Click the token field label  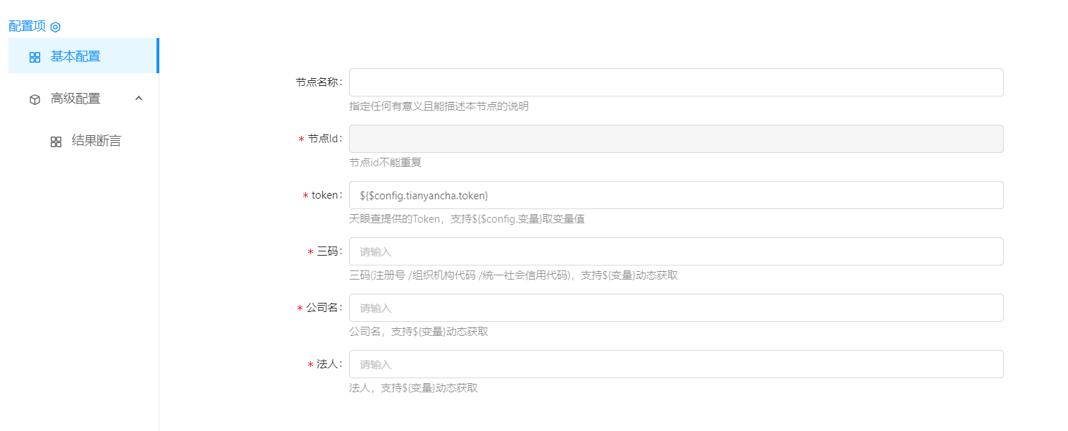pos(326,195)
